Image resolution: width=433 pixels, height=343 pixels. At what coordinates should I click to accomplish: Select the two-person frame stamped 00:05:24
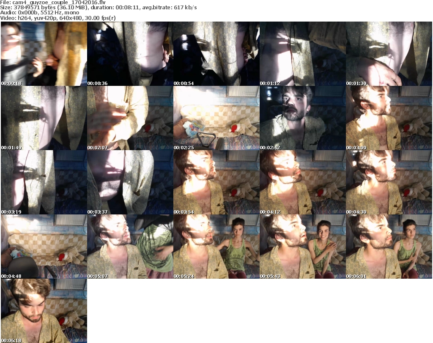coord(216,247)
